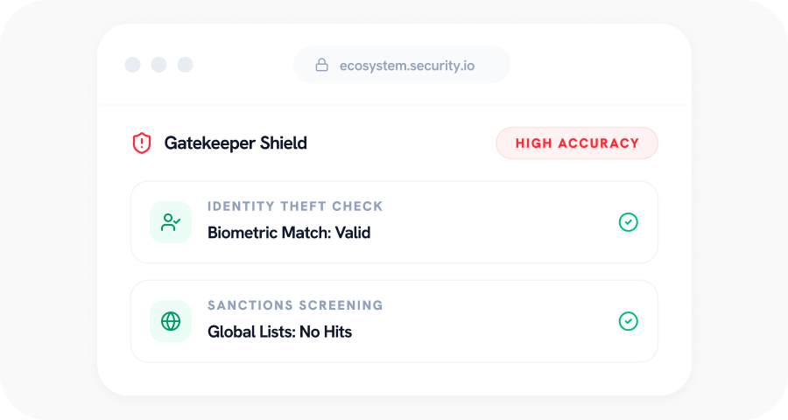The width and height of the screenshot is (788, 420).
Task: Click the red shield alert icon
Action: (142, 143)
